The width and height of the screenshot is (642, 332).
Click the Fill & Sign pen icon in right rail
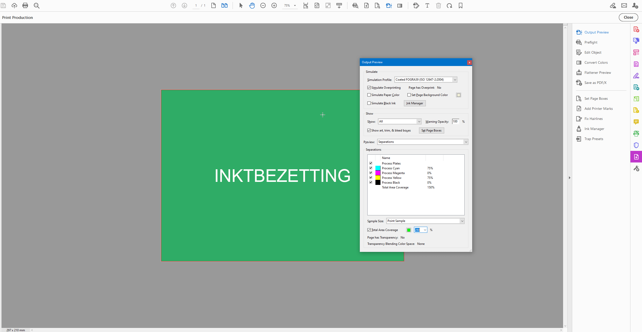pos(636,76)
